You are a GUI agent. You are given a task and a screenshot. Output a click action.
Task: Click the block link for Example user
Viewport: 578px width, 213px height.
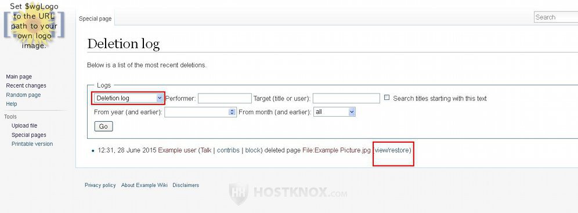pos(253,150)
